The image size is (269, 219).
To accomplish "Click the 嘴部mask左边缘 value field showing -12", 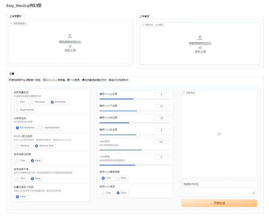I will pos(163,118).
